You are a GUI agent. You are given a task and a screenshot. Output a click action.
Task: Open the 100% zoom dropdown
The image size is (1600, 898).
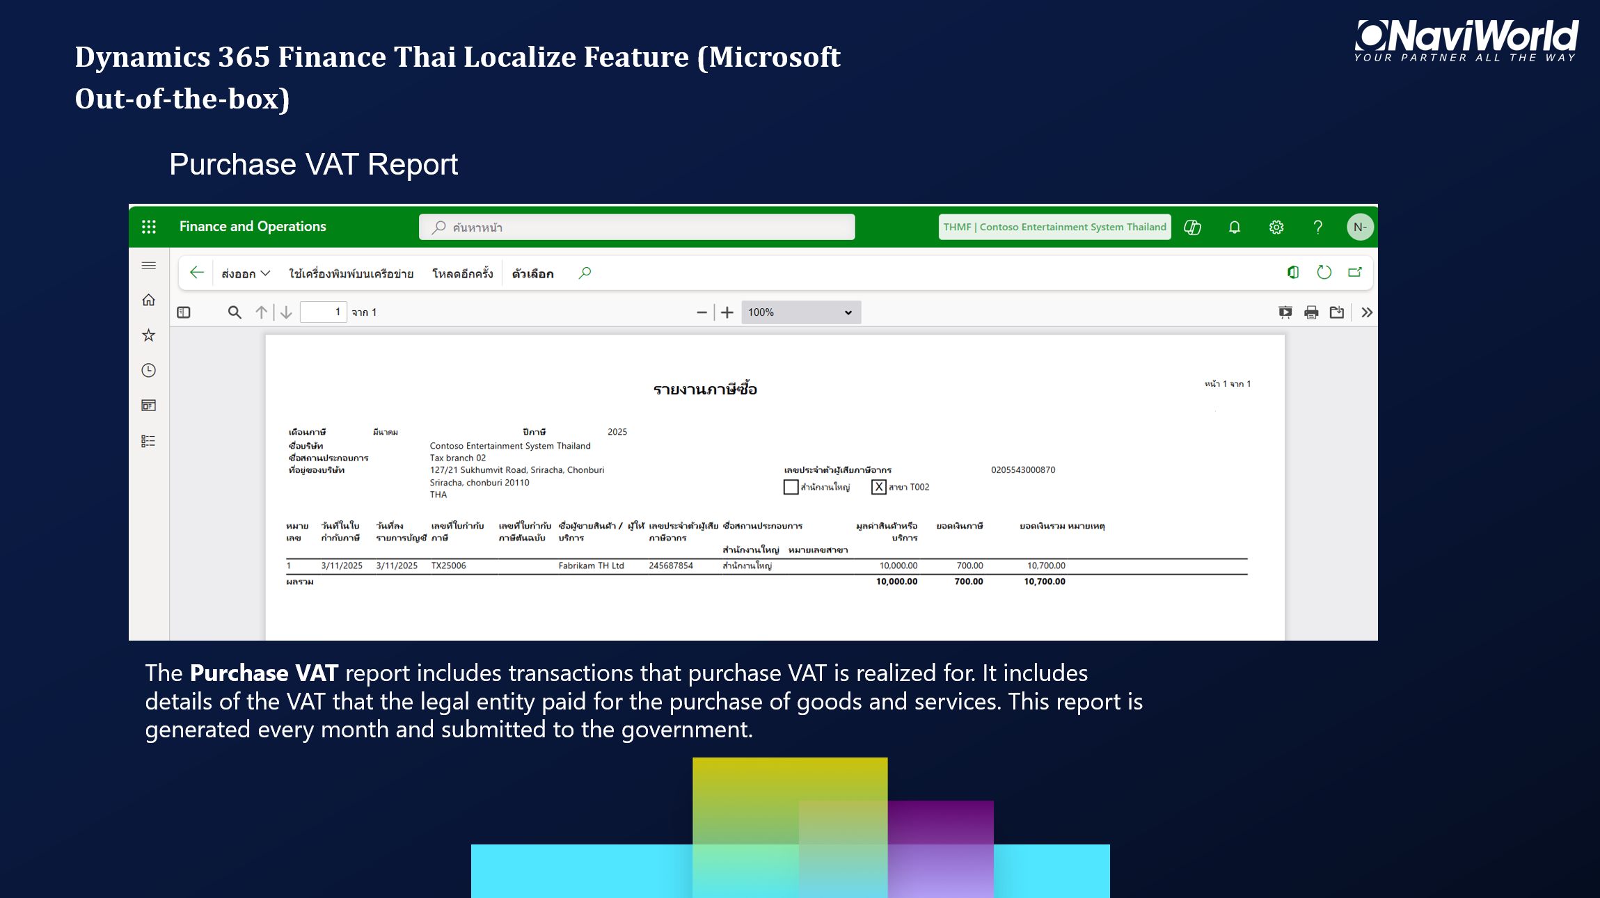coord(801,312)
